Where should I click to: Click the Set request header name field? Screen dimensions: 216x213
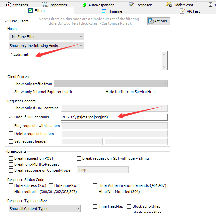click(x=82, y=141)
